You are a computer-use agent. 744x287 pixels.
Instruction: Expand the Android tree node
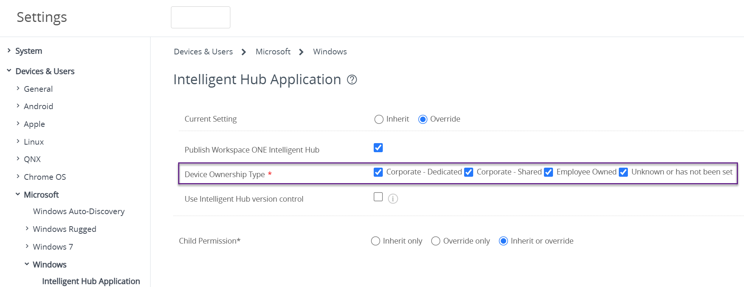point(18,106)
